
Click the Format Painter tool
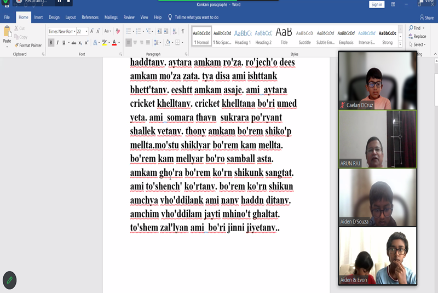point(28,45)
